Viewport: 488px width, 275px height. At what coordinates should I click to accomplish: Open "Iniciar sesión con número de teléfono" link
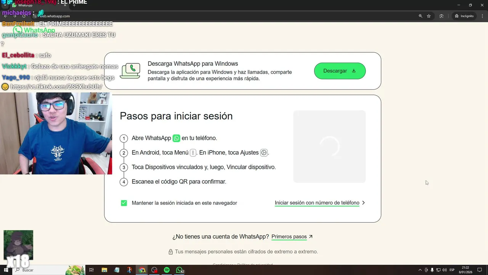point(317,203)
